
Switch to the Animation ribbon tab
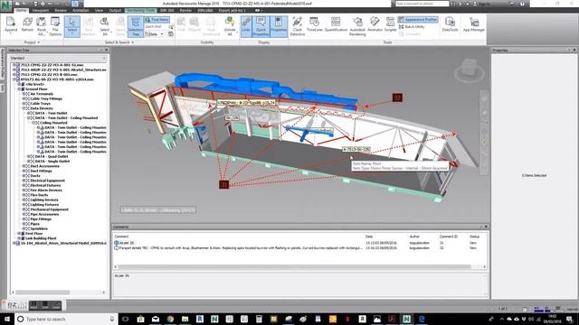coord(81,10)
